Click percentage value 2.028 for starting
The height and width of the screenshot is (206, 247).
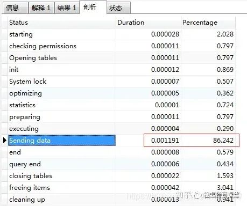(x=225, y=34)
